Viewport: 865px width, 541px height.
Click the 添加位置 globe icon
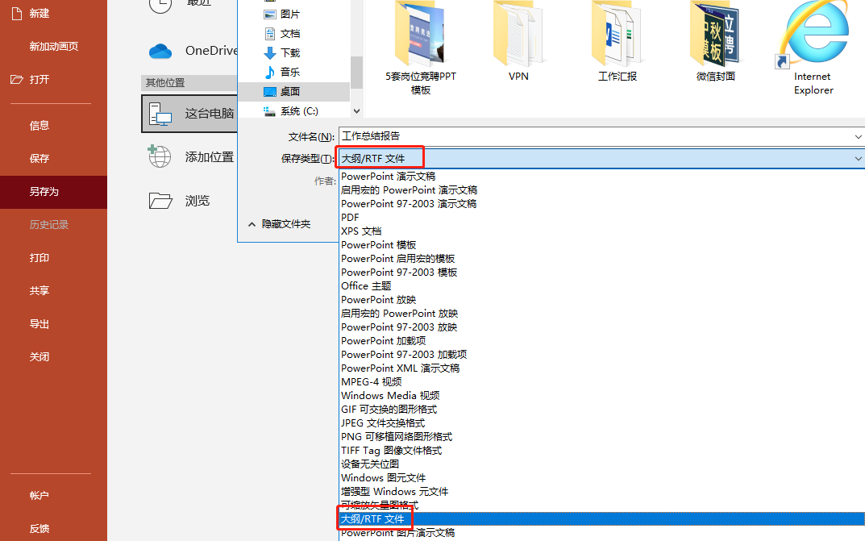coord(160,156)
